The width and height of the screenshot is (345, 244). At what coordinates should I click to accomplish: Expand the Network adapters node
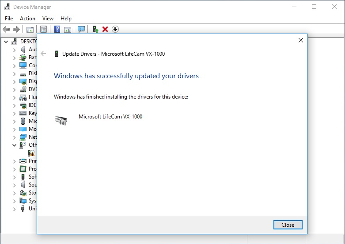[x=14, y=137]
